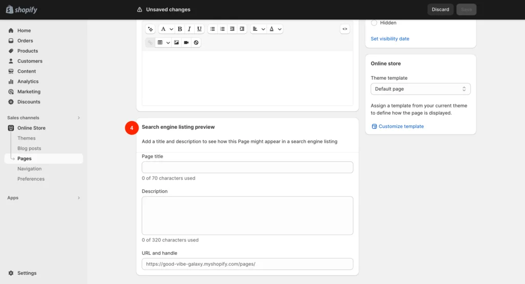Screen dimensions: 525x284
Task: Open the text formatting dropdown (A)
Action: pos(167,29)
